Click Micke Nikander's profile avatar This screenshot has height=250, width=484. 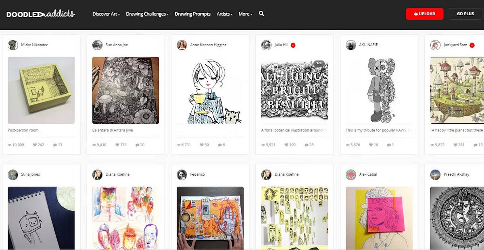[13, 45]
